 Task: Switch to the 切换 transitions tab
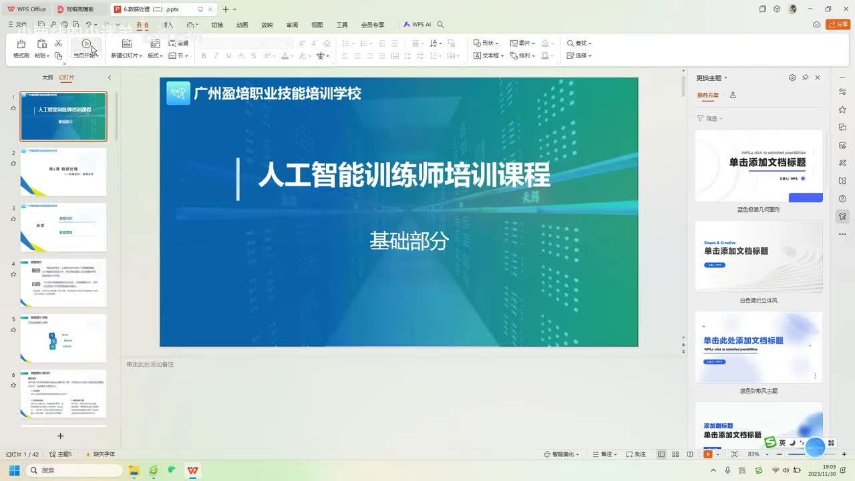tap(217, 25)
